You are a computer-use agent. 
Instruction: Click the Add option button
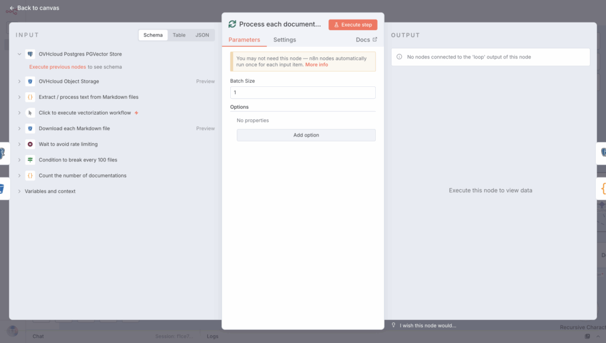coord(306,135)
